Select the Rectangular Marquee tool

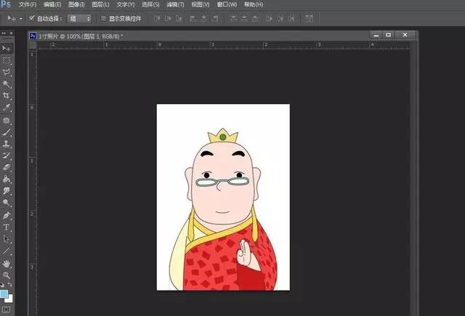[x=7, y=60]
